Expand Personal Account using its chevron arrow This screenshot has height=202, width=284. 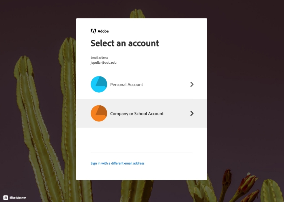click(x=192, y=84)
